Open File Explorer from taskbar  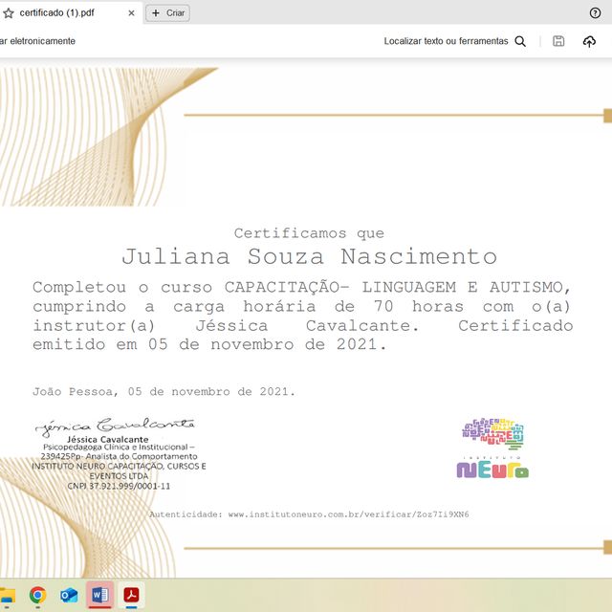[7, 596]
